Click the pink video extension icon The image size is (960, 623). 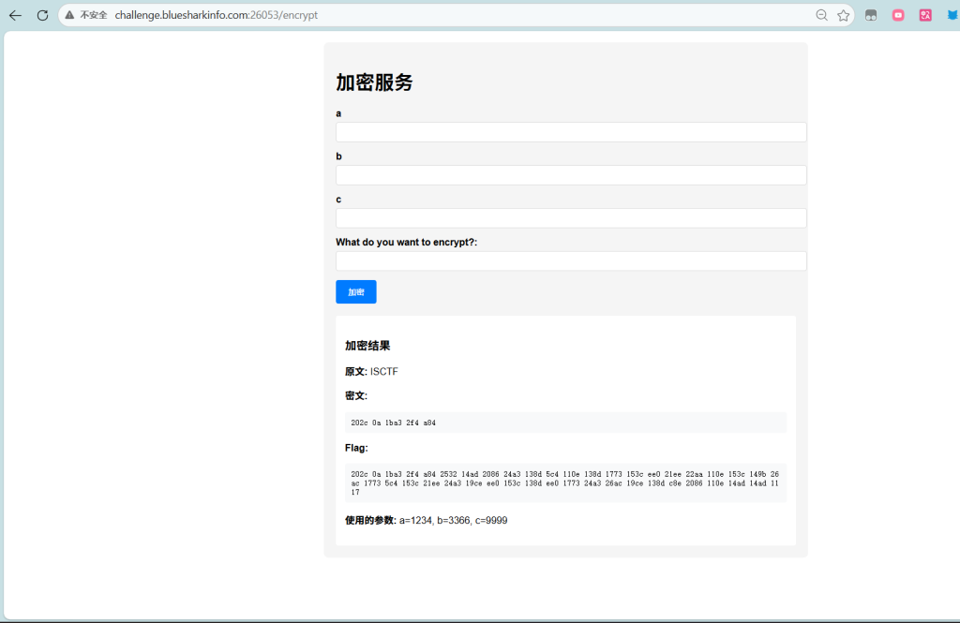[x=898, y=15]
